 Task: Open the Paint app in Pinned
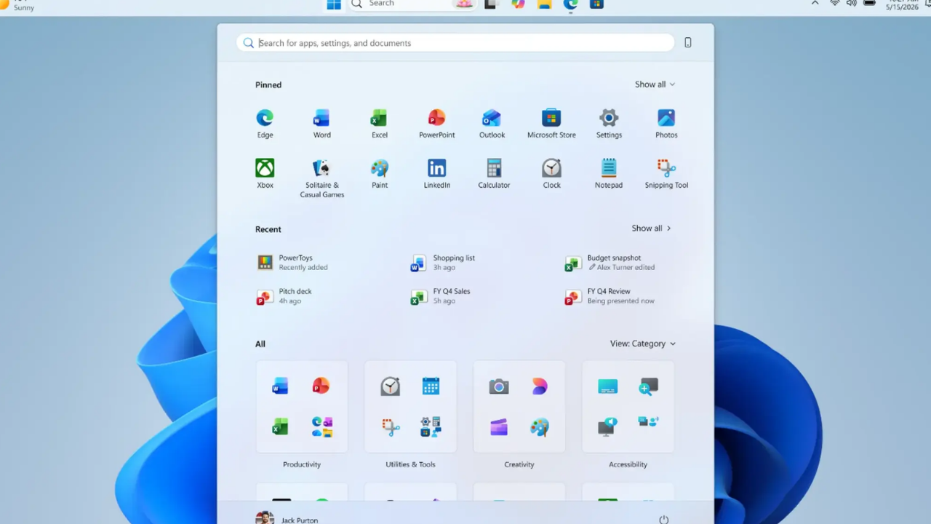pyautogui.click(x=380, y=174)
